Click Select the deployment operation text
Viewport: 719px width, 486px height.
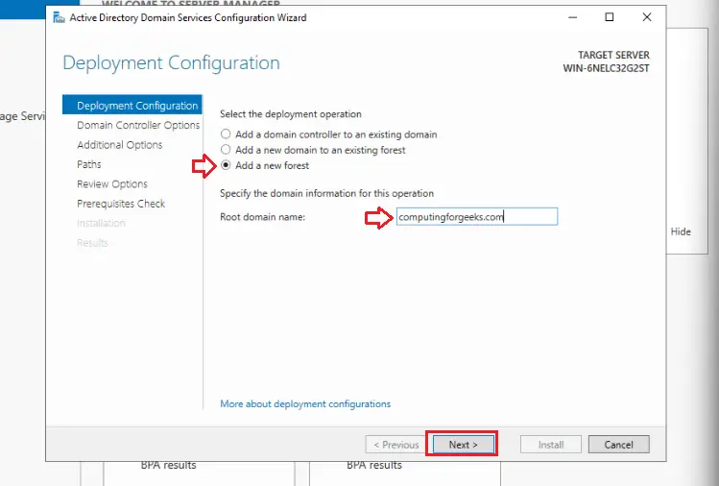pyautogui.click(x=291, y=113)
